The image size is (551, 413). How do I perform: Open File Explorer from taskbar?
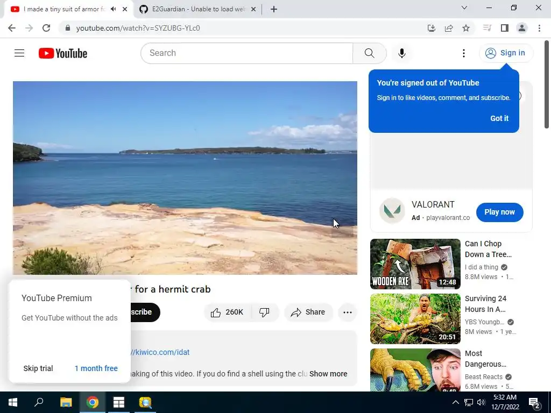66,402
